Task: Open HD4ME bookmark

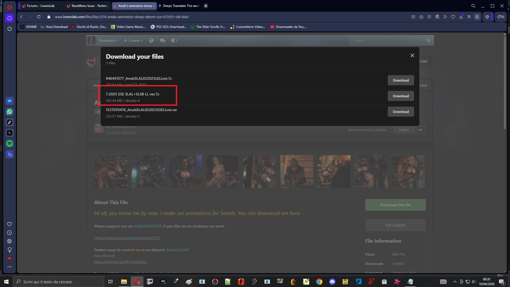Action: pos(29,27)
